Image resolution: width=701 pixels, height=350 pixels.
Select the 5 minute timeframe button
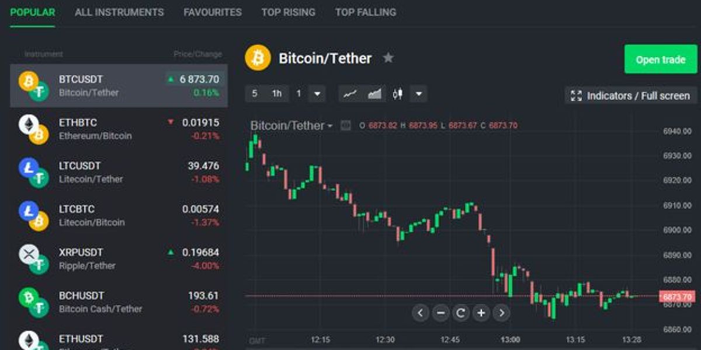coord(255,93)
